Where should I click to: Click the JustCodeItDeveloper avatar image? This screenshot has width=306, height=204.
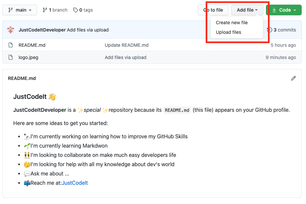click(x=11, y=30)
